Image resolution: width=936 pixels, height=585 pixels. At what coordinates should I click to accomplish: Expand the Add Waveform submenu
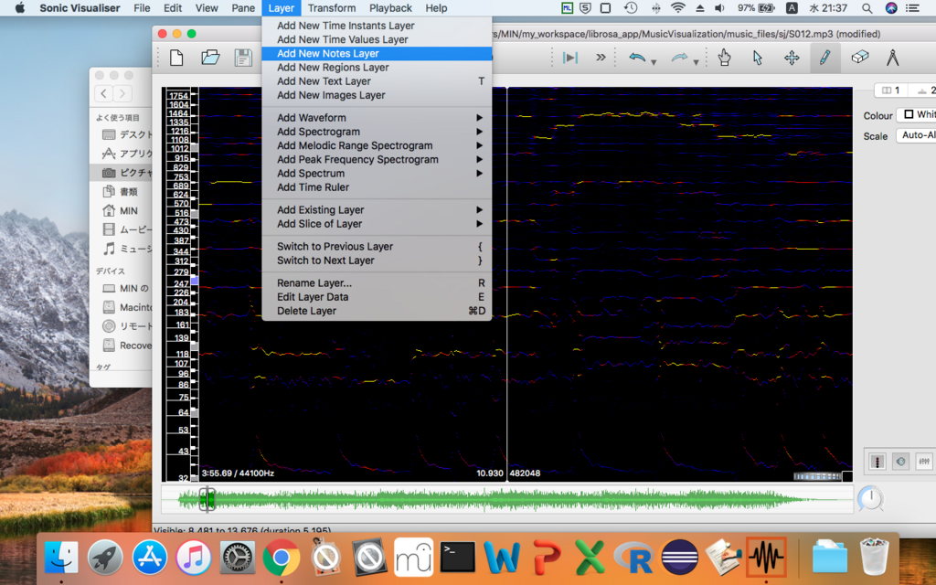point(377,118)
